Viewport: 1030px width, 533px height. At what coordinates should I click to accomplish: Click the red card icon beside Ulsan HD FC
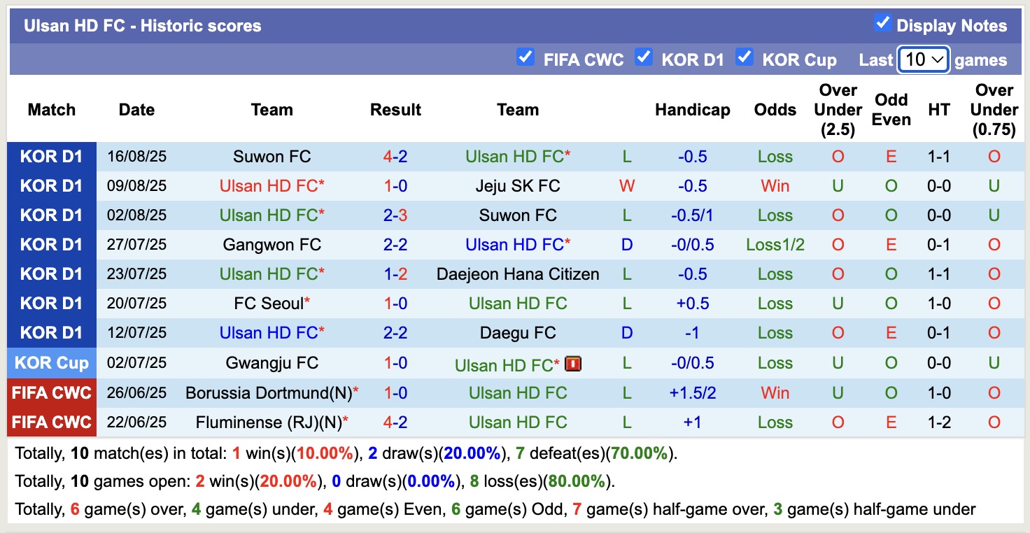[x=574, y=364]
